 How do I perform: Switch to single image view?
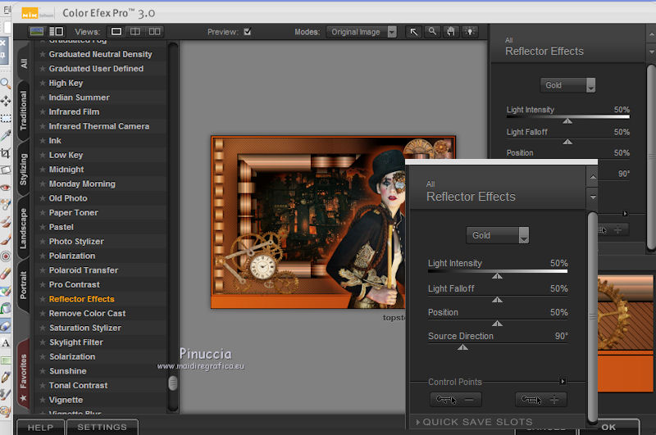116,32
